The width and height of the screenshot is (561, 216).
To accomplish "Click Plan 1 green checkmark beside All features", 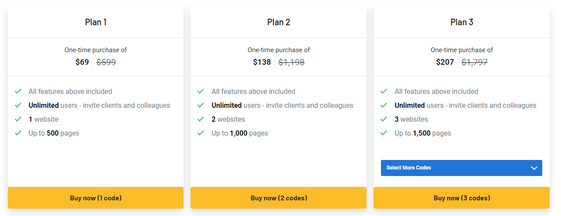I will 18,91.
